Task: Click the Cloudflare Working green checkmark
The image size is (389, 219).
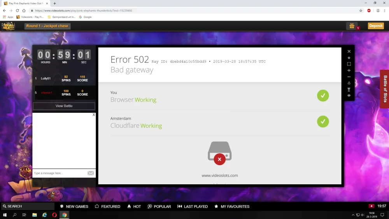Action: (x=323, y=122)
